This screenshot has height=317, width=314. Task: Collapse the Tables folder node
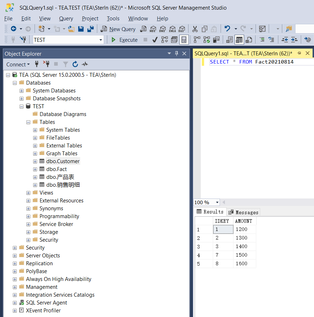(28, 122)
